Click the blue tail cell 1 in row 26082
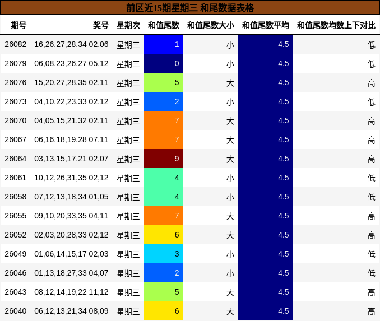 click(164, 44)
